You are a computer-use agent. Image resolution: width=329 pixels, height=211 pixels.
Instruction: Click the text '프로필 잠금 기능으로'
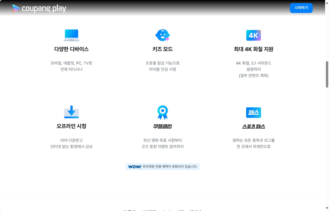(162, 63)
